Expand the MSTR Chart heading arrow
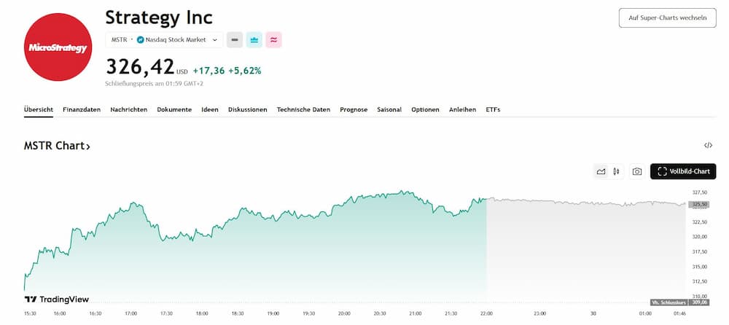Screen dimensions: 729x325 (x=88, y=146)
